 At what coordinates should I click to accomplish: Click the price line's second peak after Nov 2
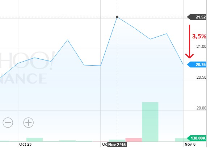pyautogui.click(x=167, y=34)
